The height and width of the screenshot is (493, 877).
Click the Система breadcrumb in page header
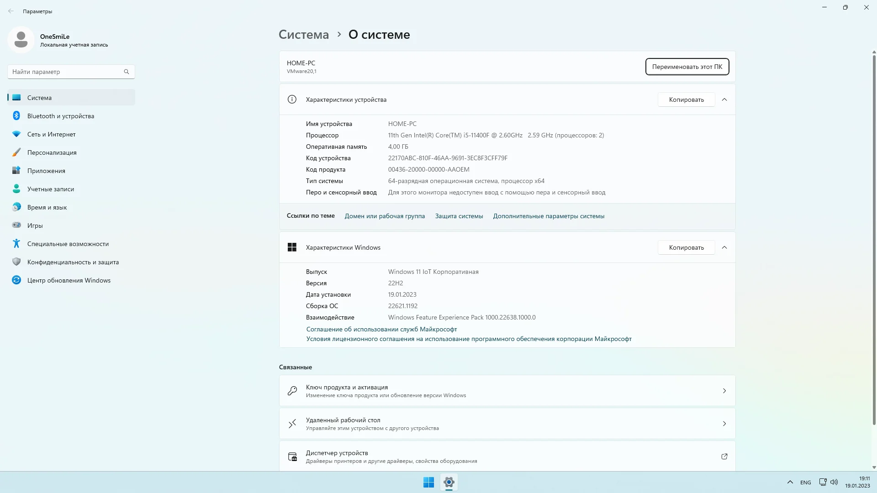[x=304, y=35]
